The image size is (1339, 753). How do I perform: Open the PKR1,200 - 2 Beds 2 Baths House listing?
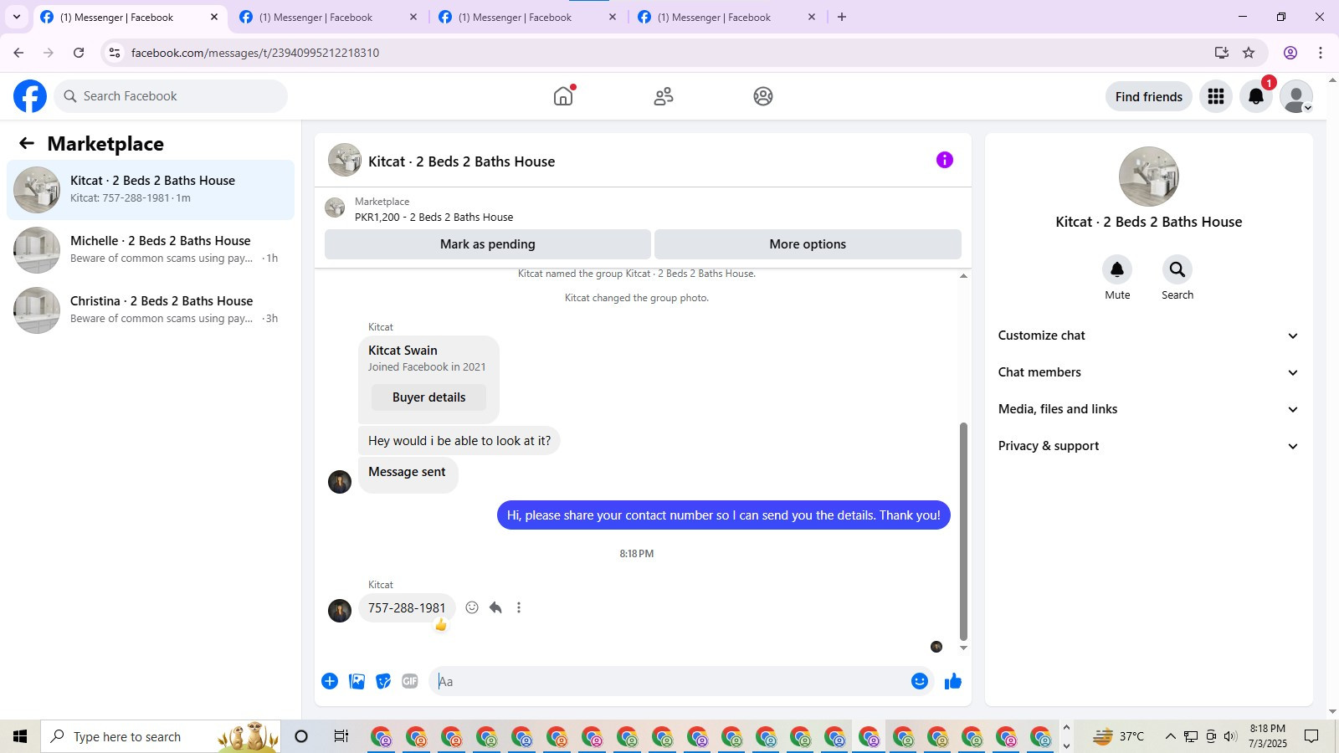(x=434, y=217)
